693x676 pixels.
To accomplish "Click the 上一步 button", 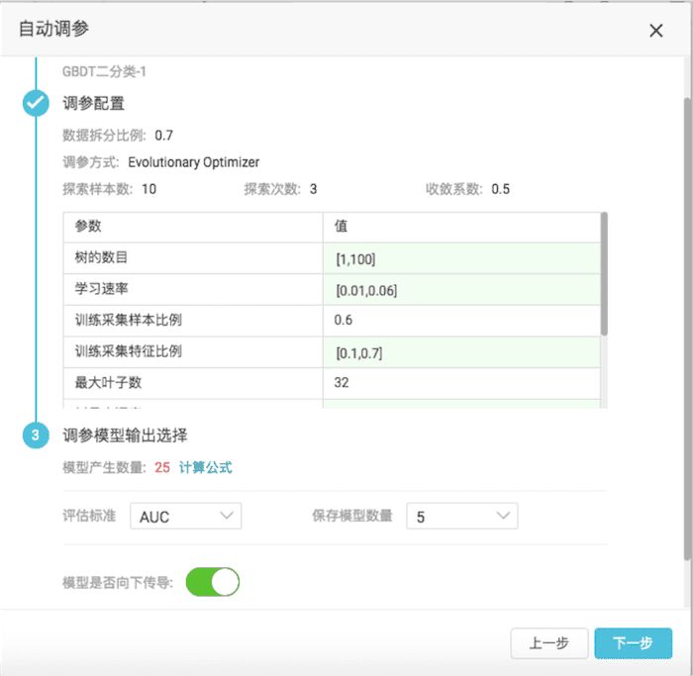I will tap(548, 643).
